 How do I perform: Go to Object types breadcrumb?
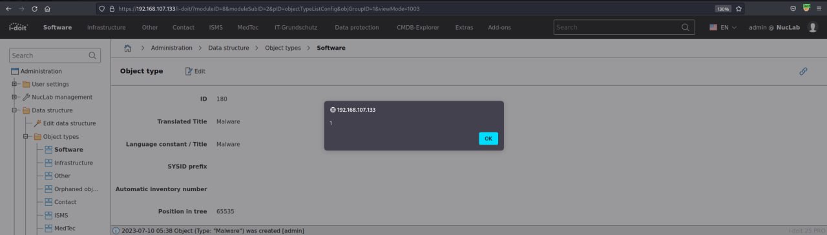tap(283, 48)
